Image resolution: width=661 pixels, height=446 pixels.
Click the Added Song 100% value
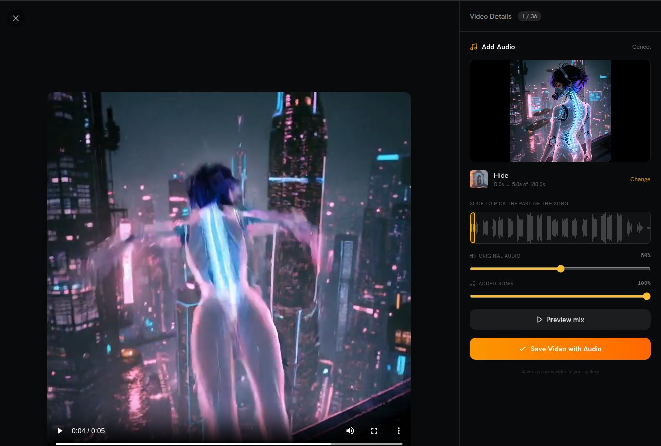point(644,283)
